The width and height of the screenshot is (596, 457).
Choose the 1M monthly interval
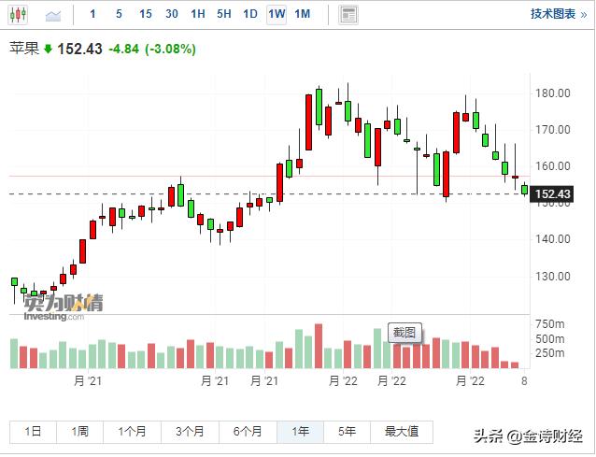[x=303, y=14]
